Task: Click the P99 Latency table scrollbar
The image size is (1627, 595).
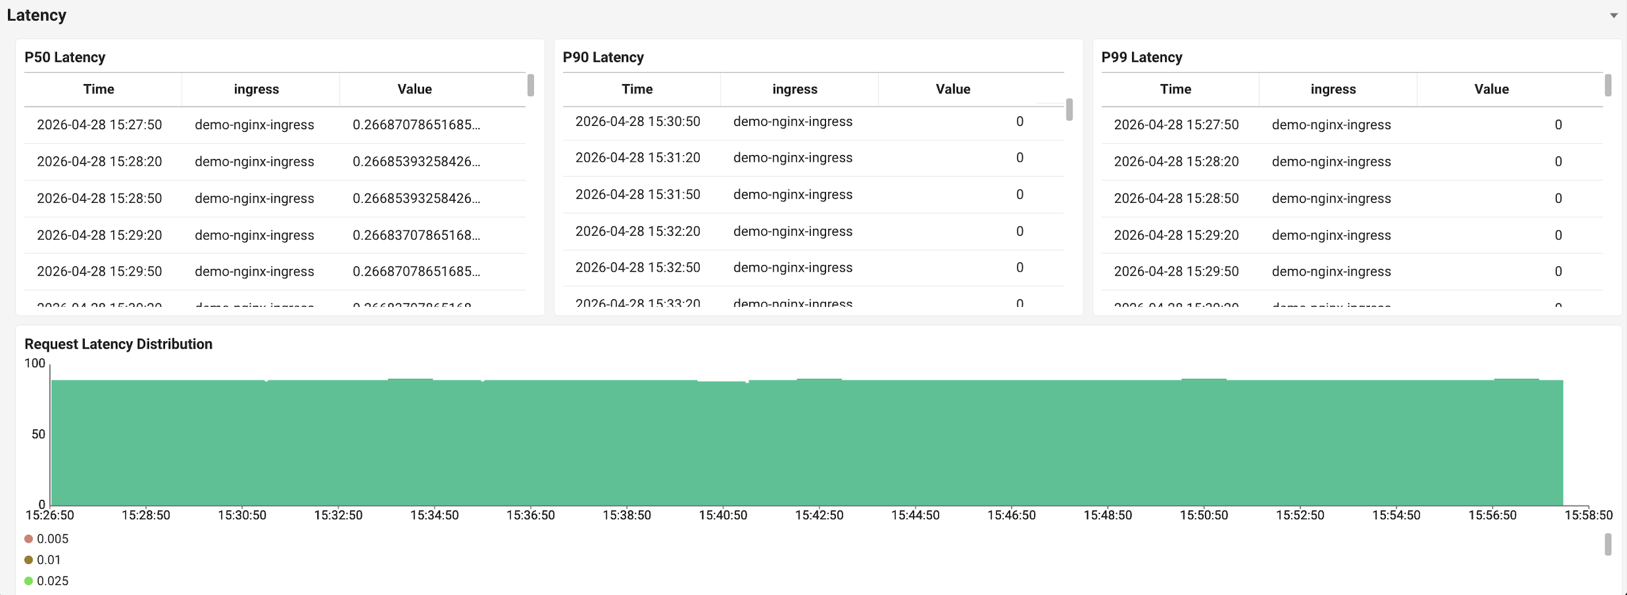Action: coord(1608,85)
